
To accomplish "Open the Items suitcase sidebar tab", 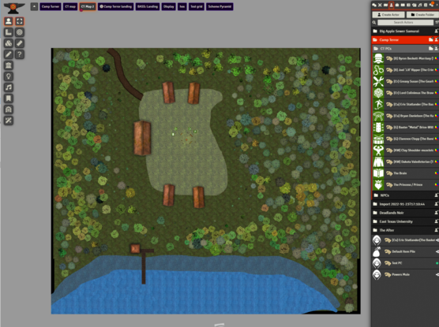I will tap(397, 5).
